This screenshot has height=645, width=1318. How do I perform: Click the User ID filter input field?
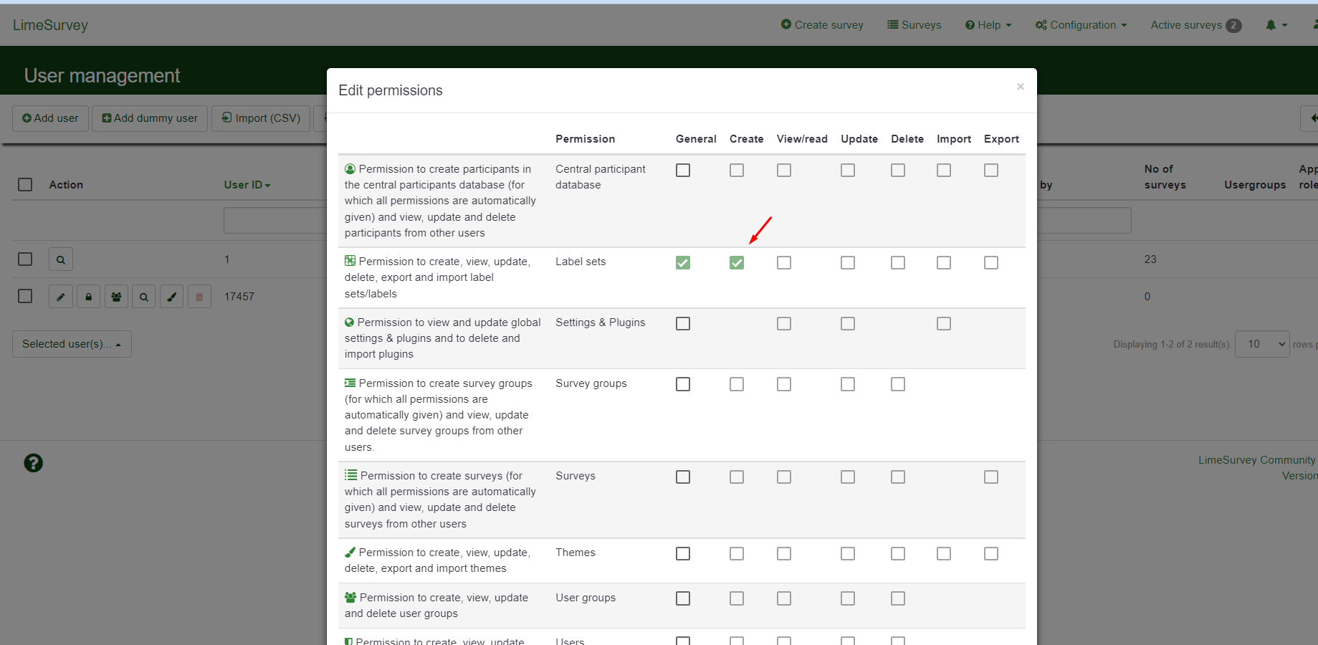[275, 221]
